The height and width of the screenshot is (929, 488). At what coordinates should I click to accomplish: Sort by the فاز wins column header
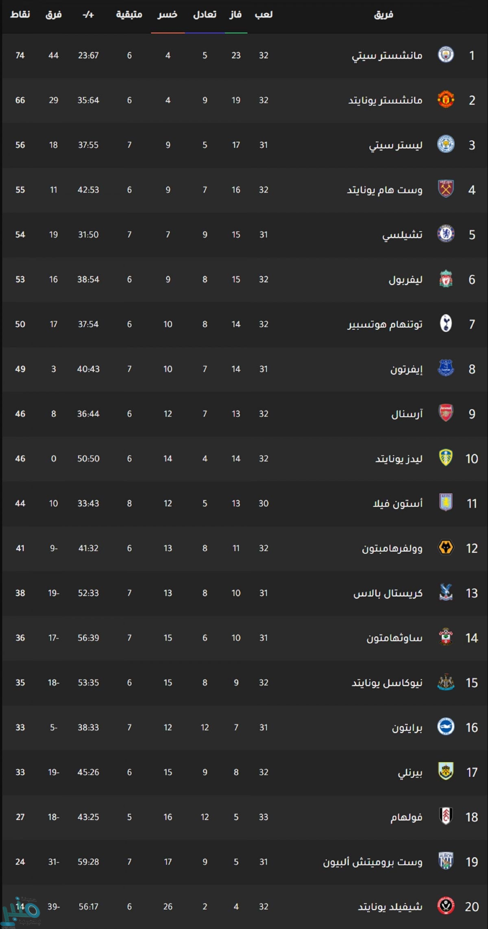[x=235, y=15]
